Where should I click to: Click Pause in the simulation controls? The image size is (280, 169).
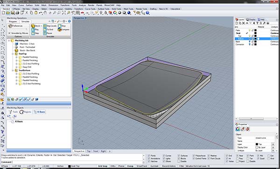click(x=48, y=33)
